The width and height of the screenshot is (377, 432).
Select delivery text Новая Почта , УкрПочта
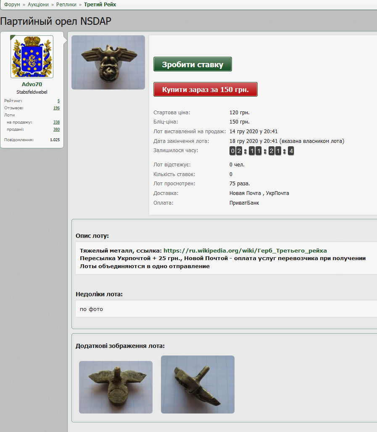(x=259, y=193)
